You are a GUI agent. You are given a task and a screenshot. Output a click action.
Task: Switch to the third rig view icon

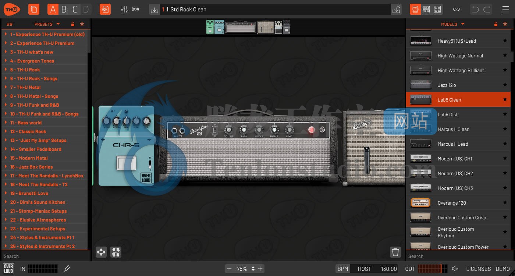[437, 9]
